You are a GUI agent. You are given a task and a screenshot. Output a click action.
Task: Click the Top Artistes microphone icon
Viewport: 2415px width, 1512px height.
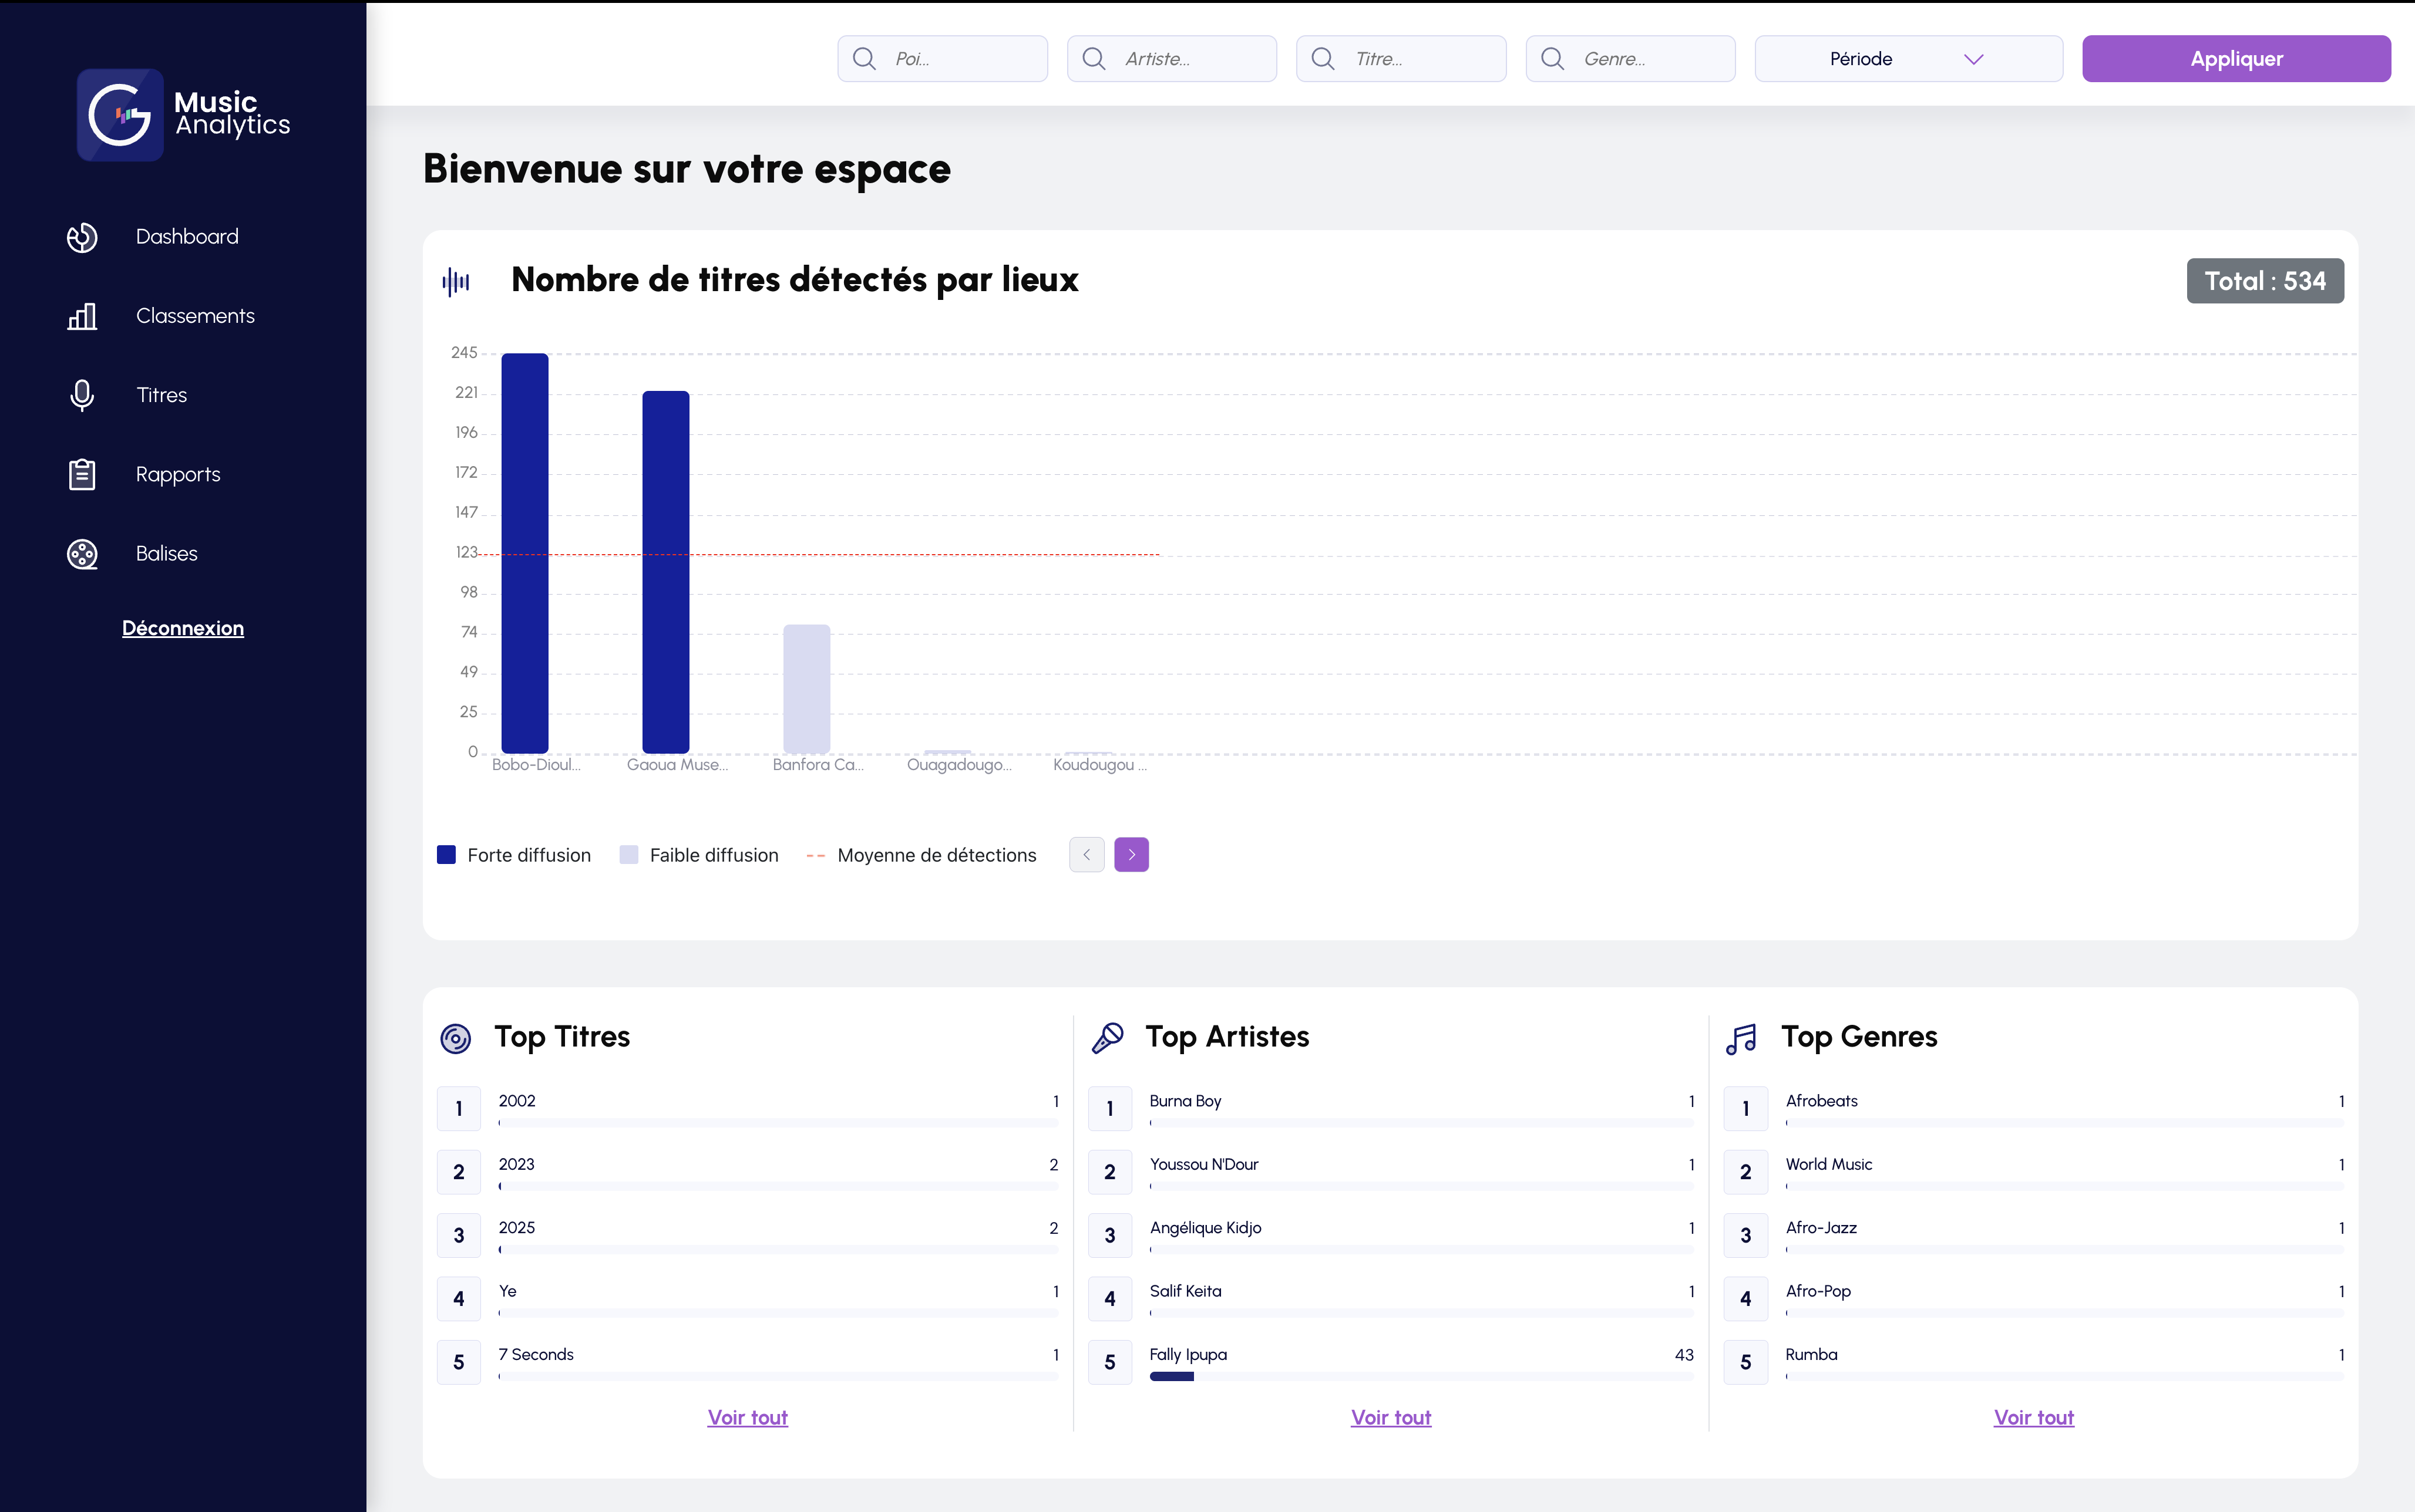(x=1108, y=1037)
